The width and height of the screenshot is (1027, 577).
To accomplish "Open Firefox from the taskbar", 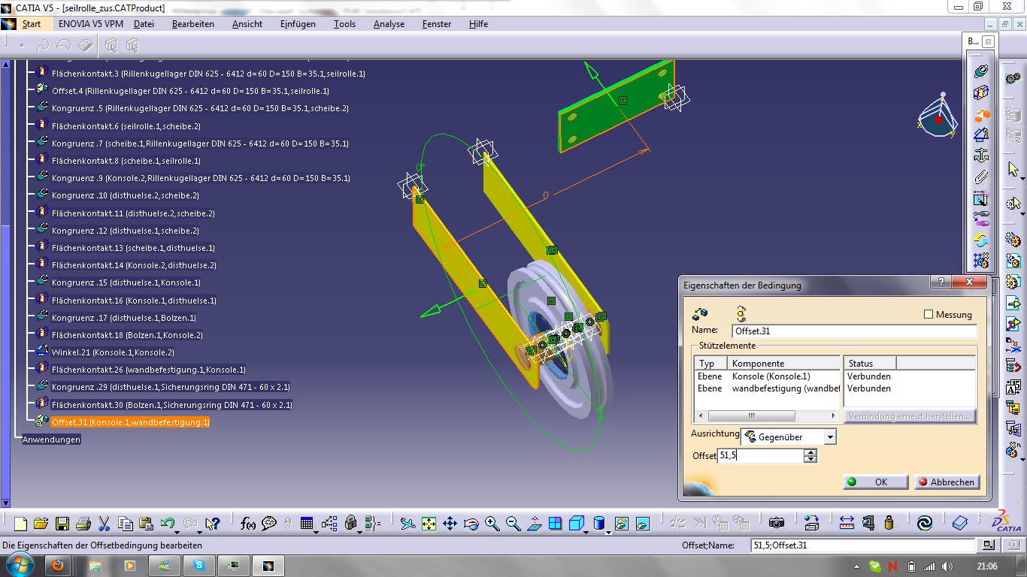I will (56, 565).
